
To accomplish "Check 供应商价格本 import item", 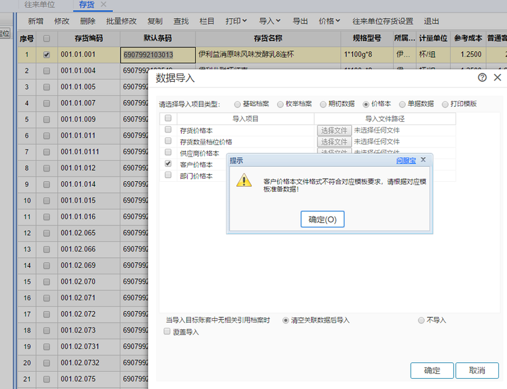I will (168, 152).
